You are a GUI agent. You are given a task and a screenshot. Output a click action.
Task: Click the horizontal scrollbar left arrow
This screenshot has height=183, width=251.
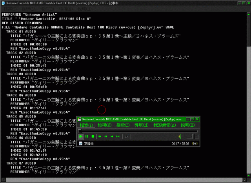point(4,179)
